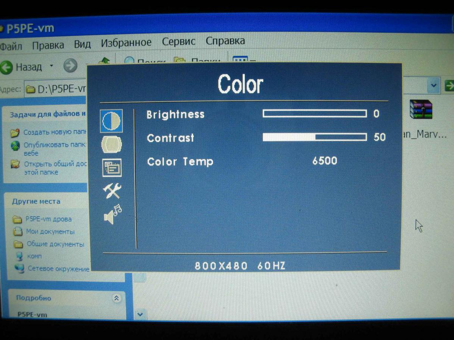Open the Сервис menu
Viewport: 454px width, 340px height.
[x=179, y=42]
